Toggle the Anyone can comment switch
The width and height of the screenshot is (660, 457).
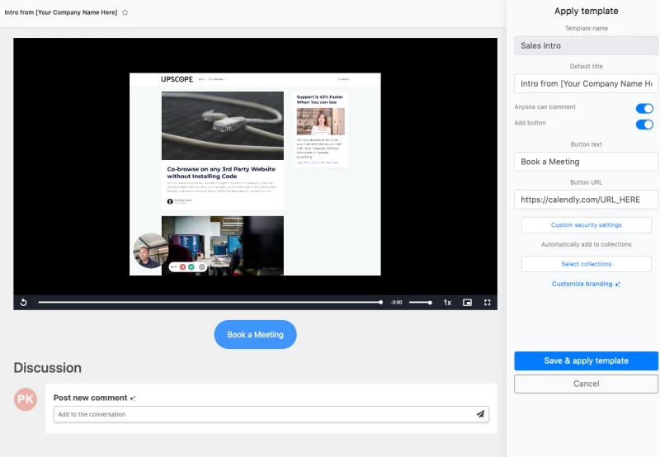[643, 108]
